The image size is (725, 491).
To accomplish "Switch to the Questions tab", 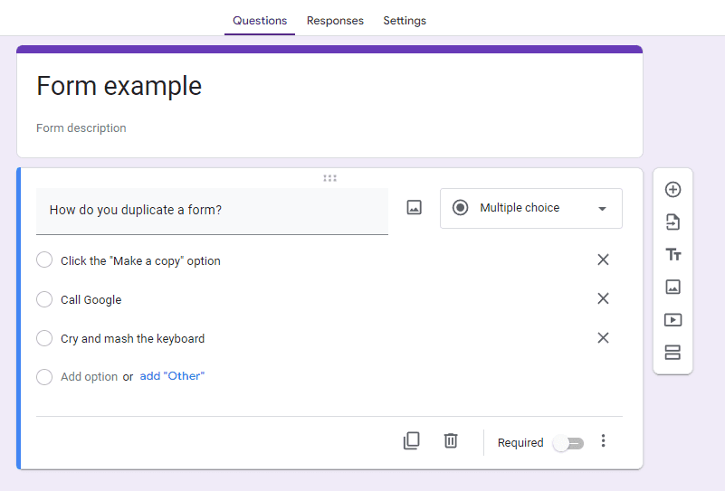I will [x=260, y=21].
